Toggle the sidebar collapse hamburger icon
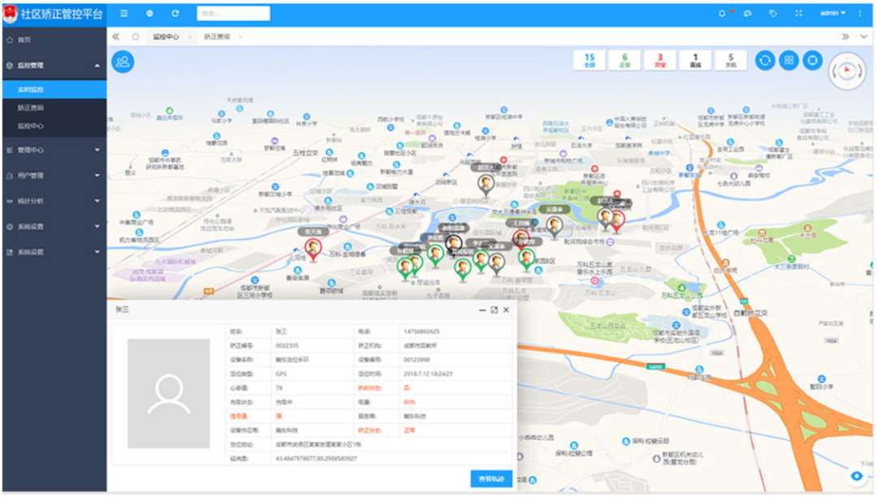 tap(124, 14)
